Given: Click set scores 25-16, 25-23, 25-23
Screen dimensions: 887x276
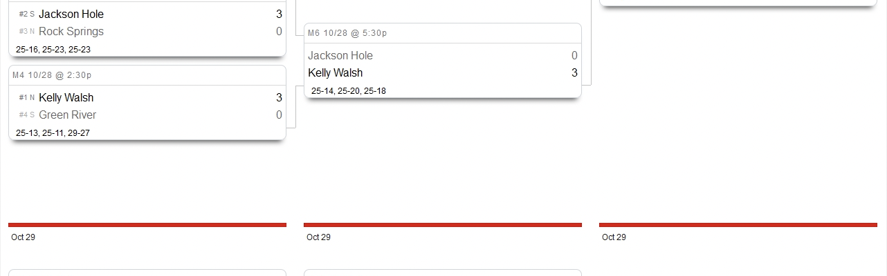Looking at the screenshot, I should point(53,50).
